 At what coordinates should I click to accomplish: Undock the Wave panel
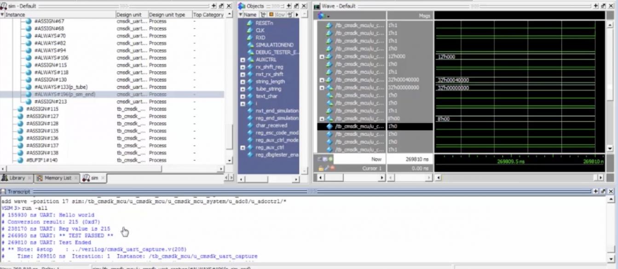click(603, 6)
